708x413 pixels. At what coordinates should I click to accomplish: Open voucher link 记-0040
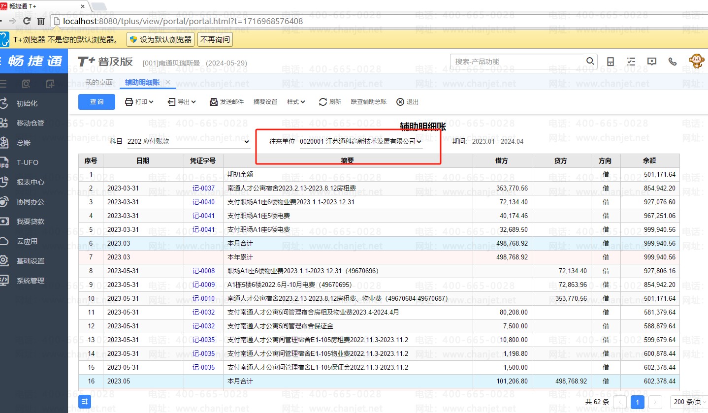[203, 202]
